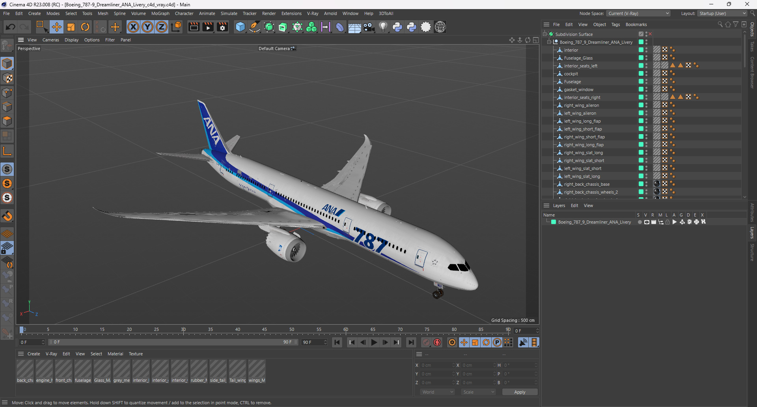Switch to Structure side tab
The width and height of the screenshot is (757, 407).
(x=752, y=252)
